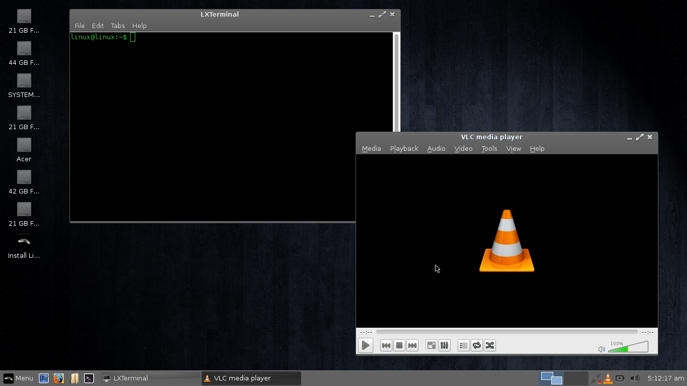Click the taskbar clock 5:12:17 am
The height and width of the screenshot is (386, 687).
[666, 378]
